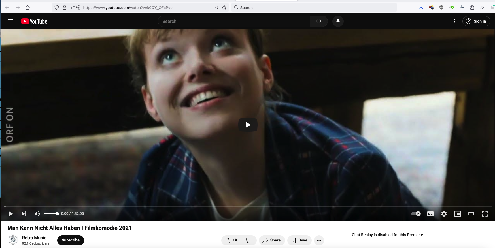Search with your voice microphone button
Screen dimensions: 495x248
point(338,21)
